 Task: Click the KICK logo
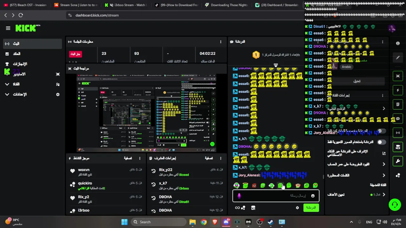27,28
